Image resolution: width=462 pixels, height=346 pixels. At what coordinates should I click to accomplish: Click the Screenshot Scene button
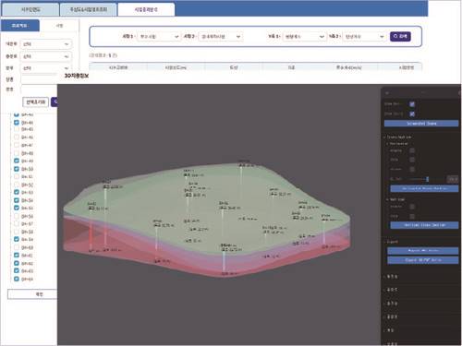pos(421,124)
